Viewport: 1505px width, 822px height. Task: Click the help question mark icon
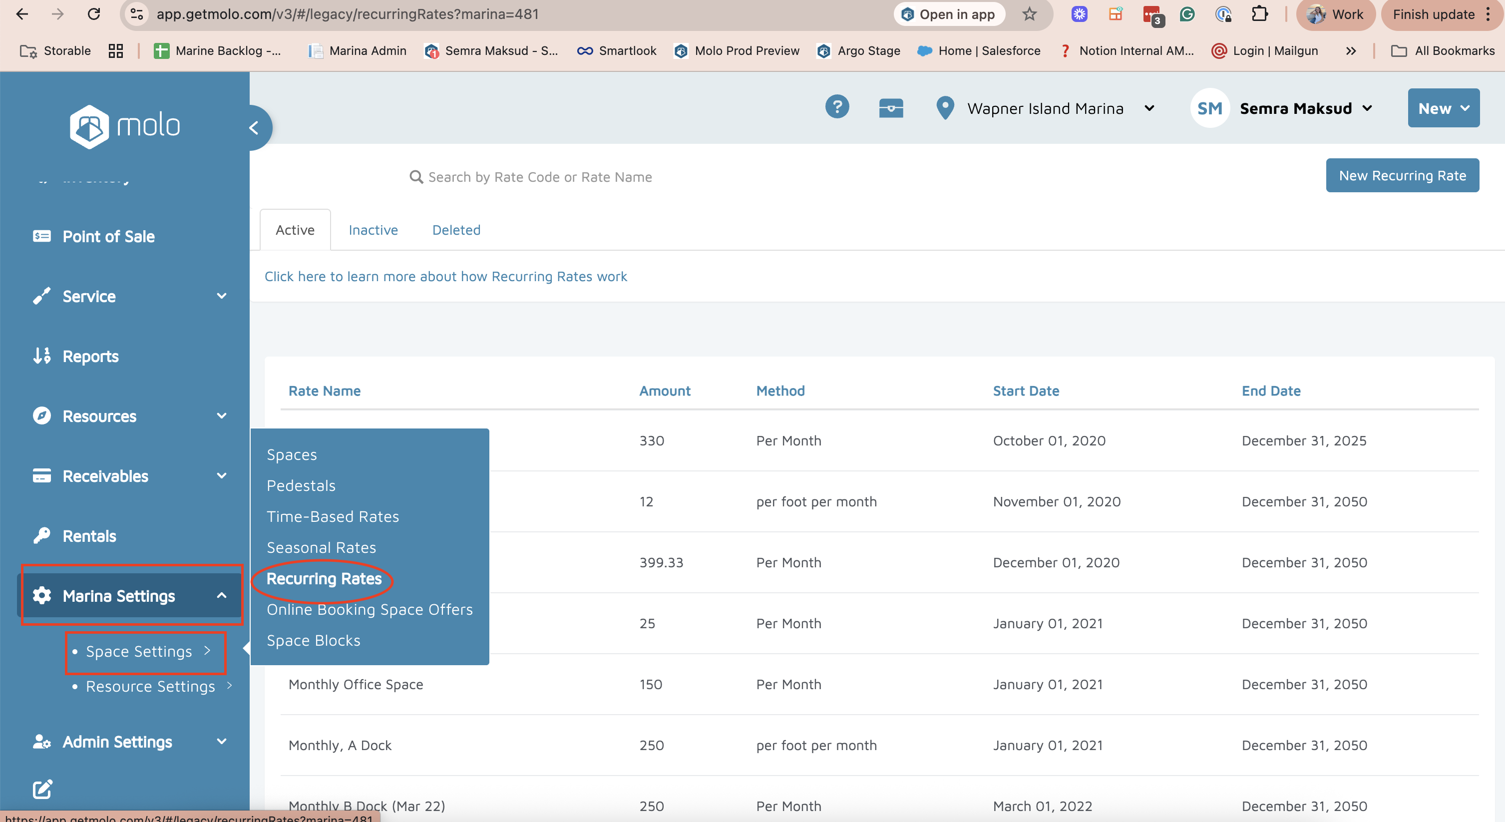pyautogui.click(x=836, y=107)
